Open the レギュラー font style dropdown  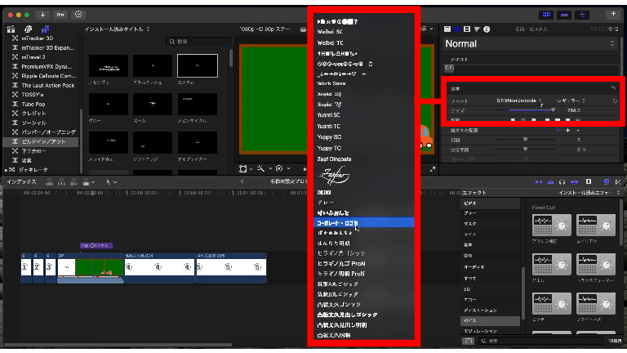point(571,101)
